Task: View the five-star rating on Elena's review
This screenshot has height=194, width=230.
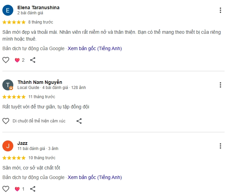Action: [14, 22]
